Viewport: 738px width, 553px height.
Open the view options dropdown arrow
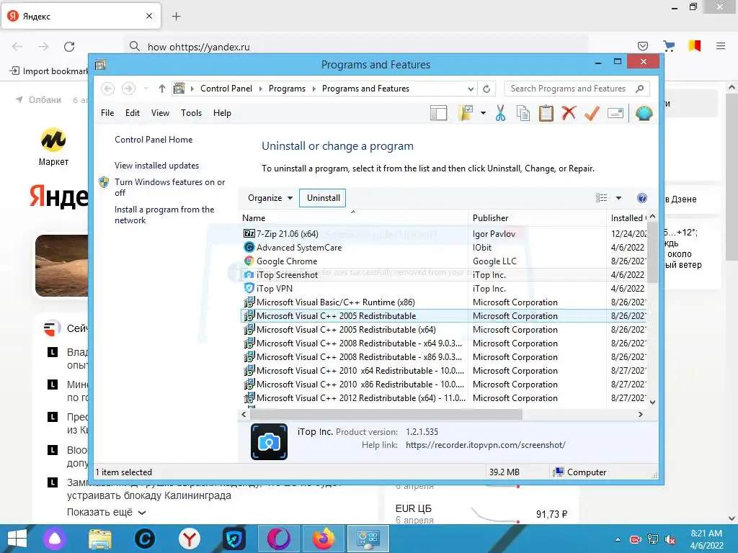click(x=618, y=198)
